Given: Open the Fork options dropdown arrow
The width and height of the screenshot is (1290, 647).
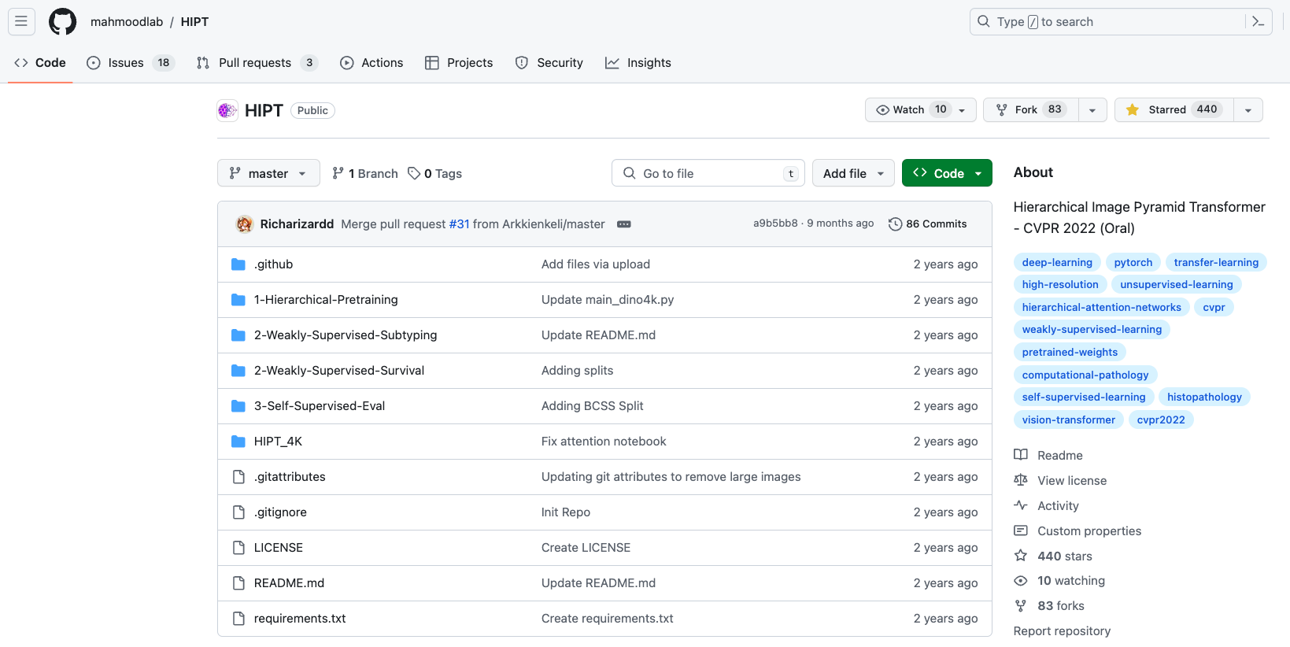Looking at the screenshot, I should [x=1092, y=110].
